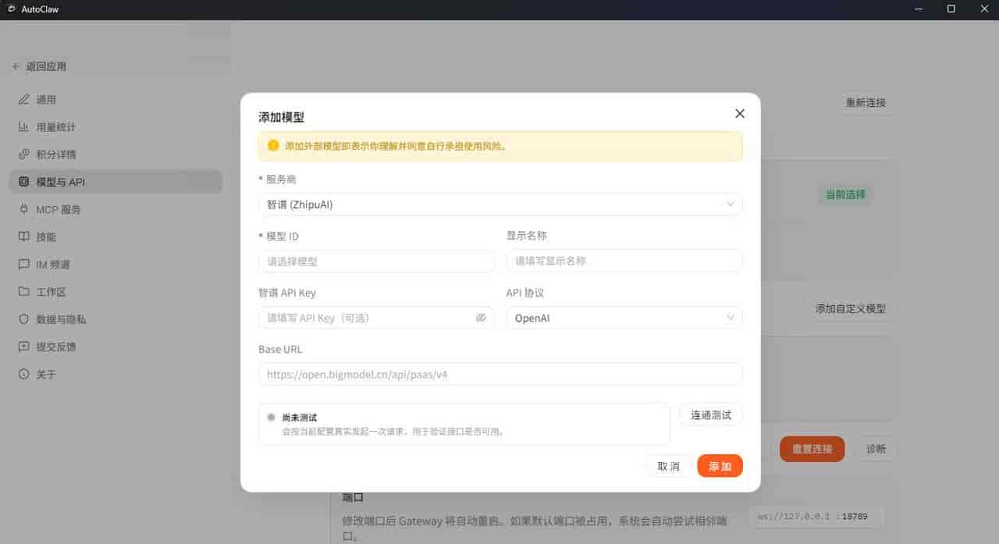Open MCP 服务 menu item

[116, 209]
